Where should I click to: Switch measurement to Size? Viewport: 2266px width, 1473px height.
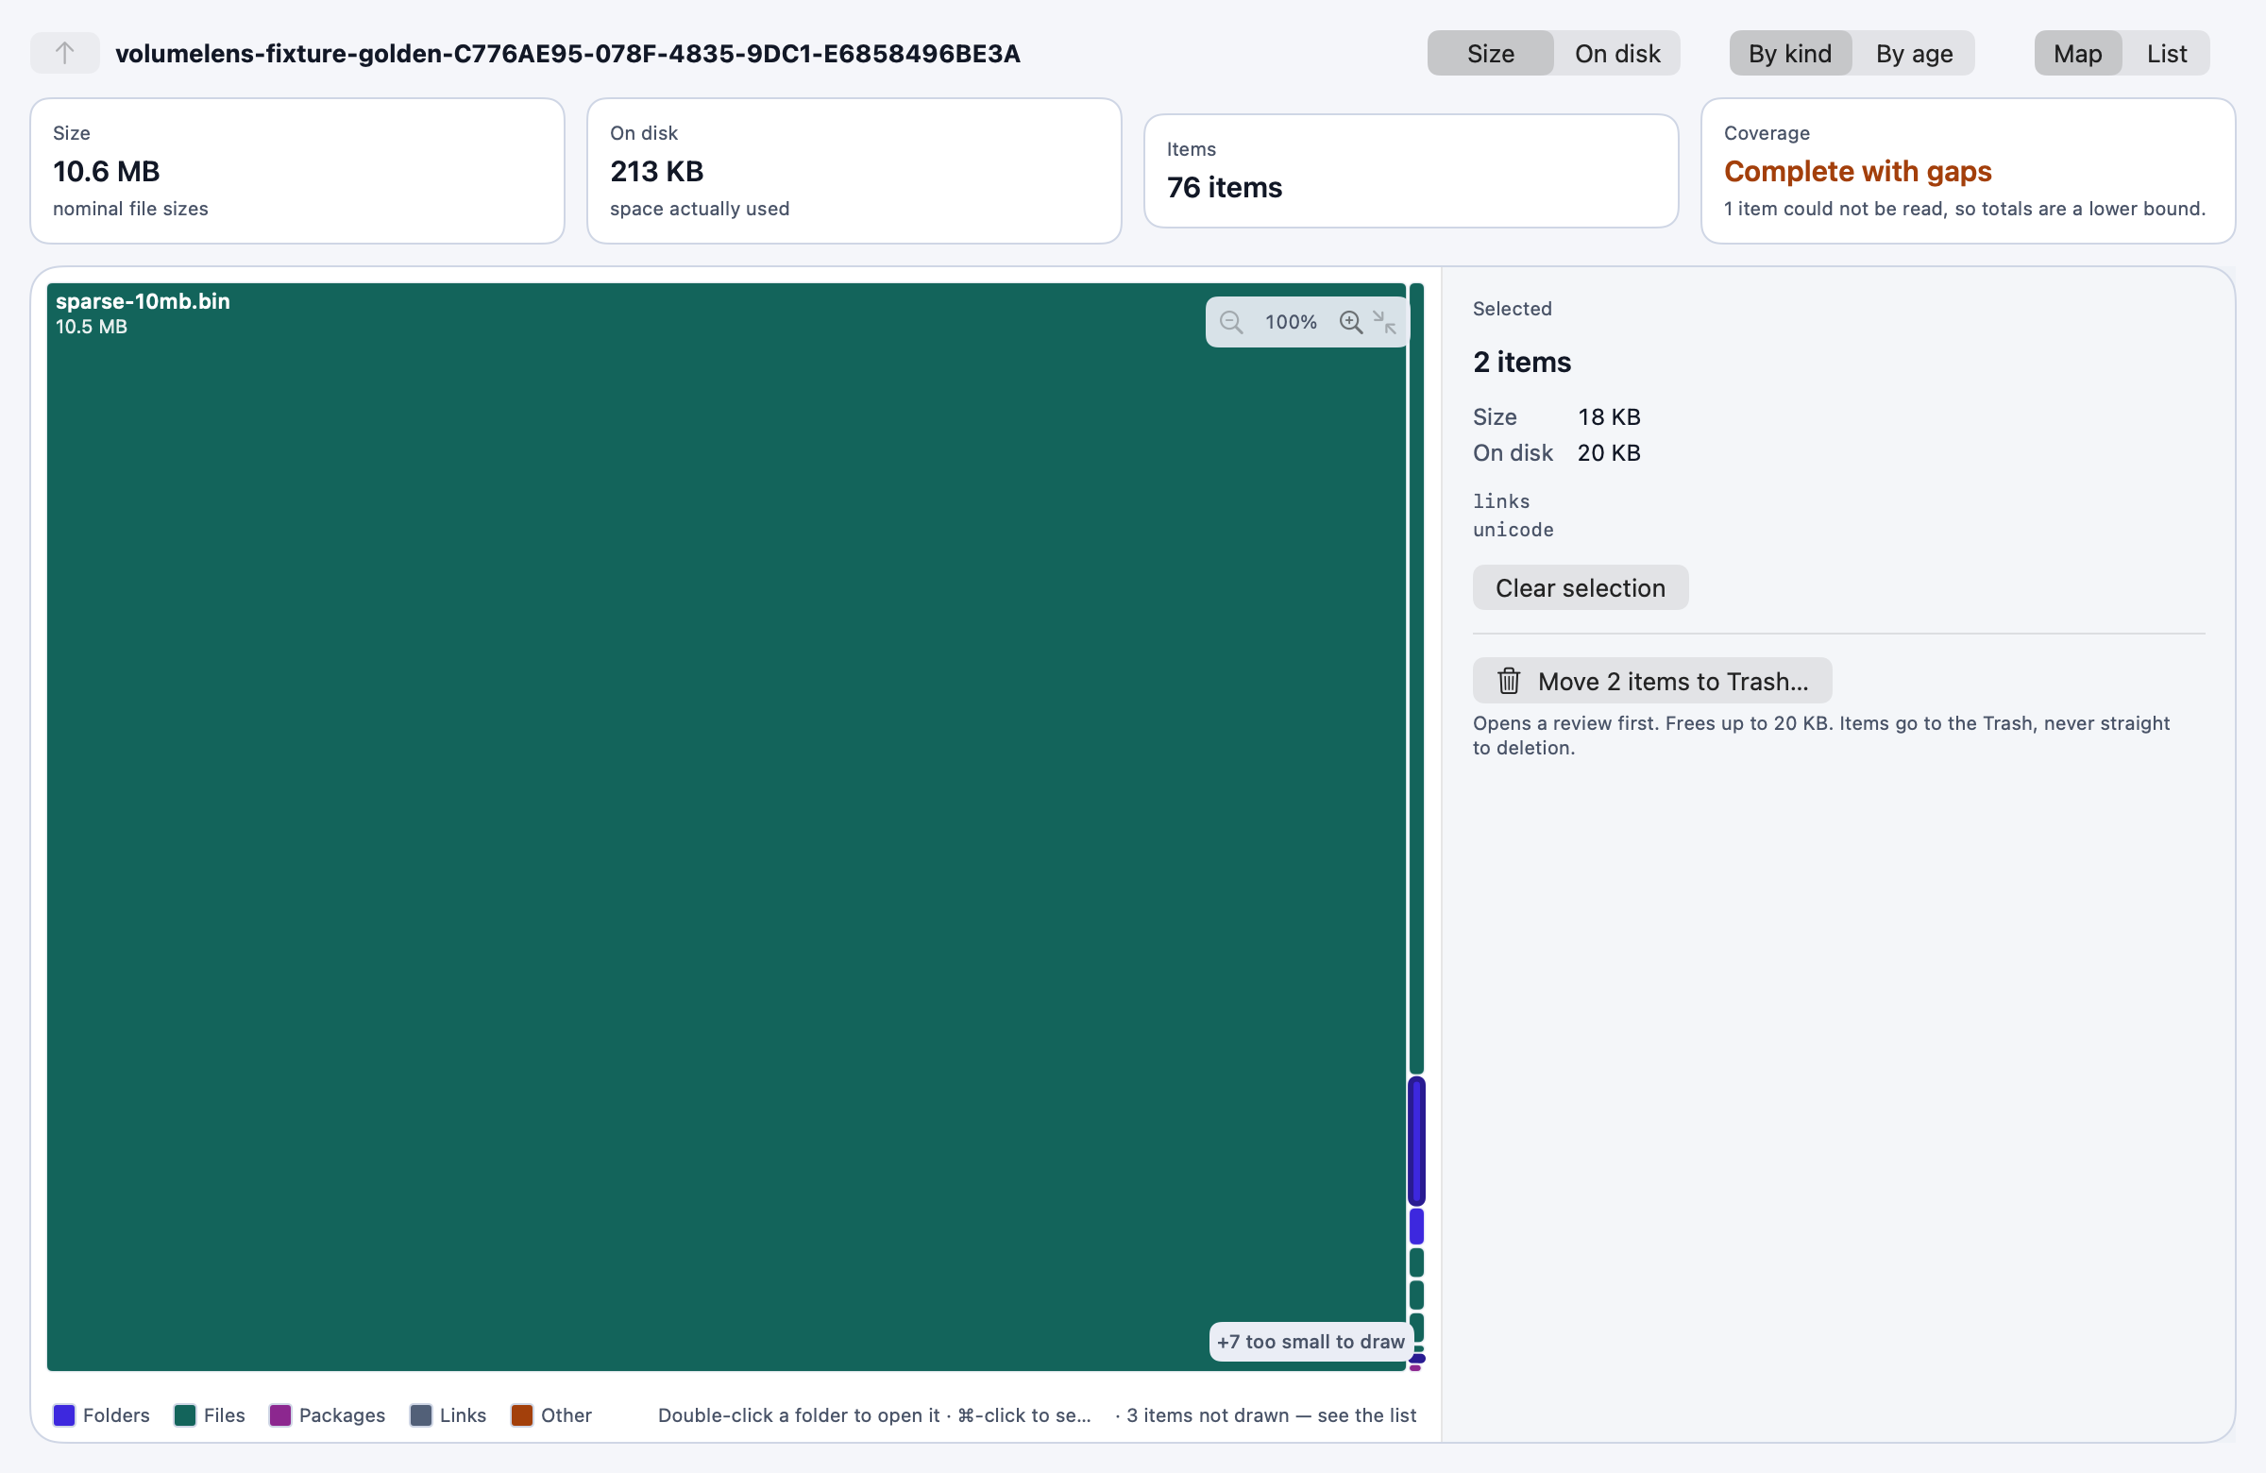click(x=1490, y=53)
